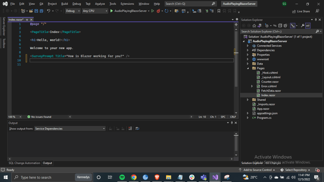Click the Live Share button
This screenshot has width=324, height=182.
click(x=301, y=11)
